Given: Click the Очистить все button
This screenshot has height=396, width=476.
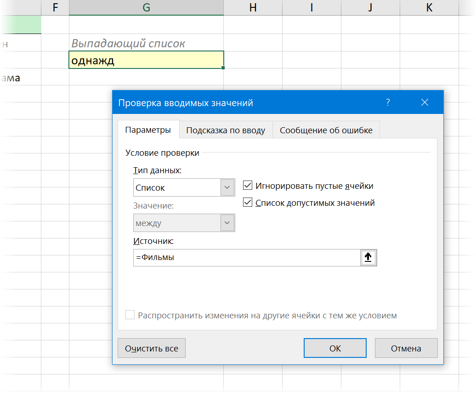Looking at the screenshot, I should click(151, 348).
